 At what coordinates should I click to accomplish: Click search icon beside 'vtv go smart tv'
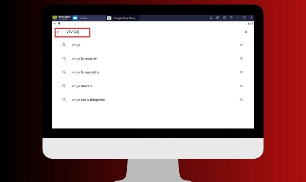(x=64, y=86)
